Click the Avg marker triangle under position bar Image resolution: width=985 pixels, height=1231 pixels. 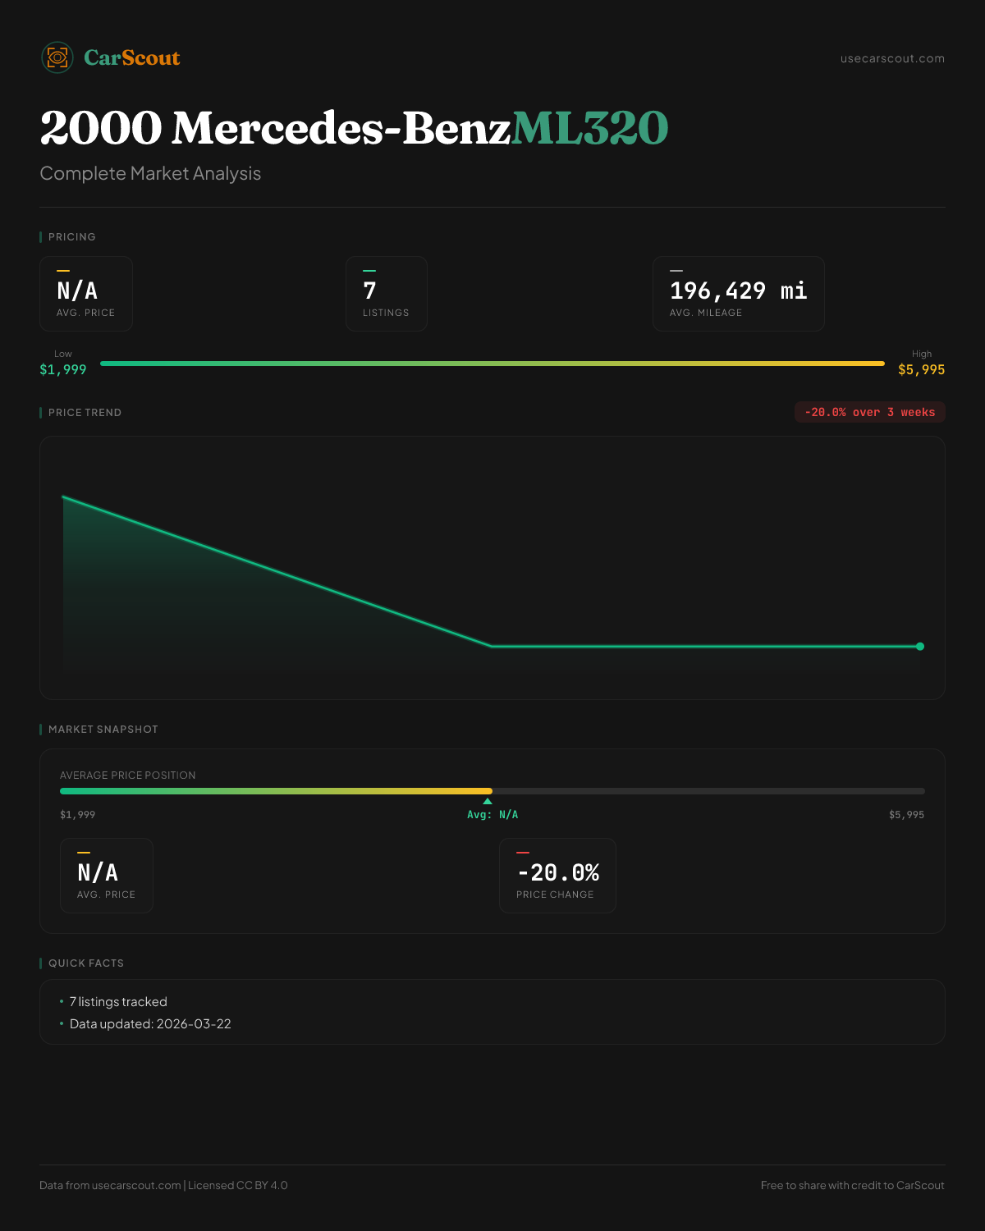[488, 801]
